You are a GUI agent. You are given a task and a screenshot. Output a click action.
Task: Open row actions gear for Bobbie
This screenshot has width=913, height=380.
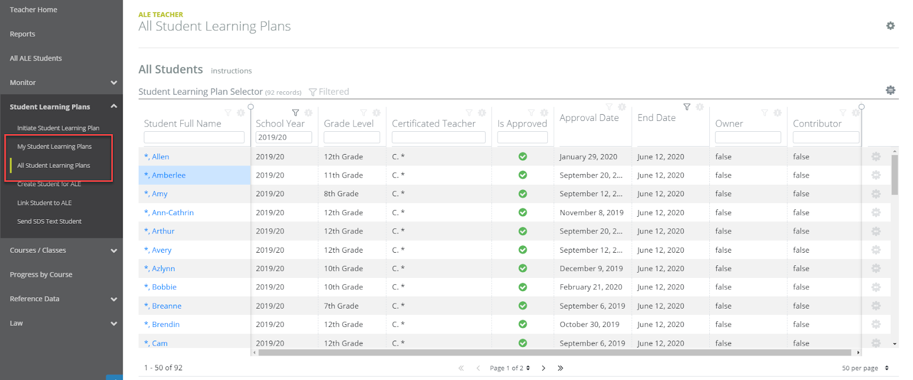click(876, 287)
